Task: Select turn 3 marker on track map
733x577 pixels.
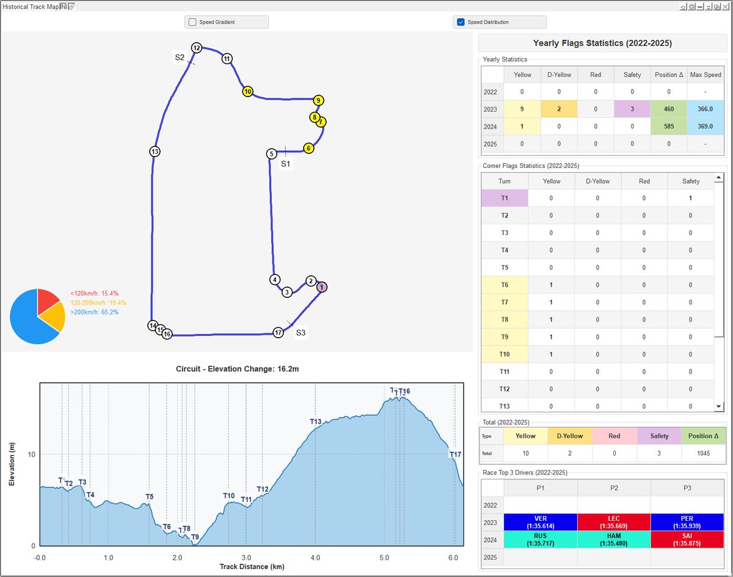Action: click(x=287, y=292)
